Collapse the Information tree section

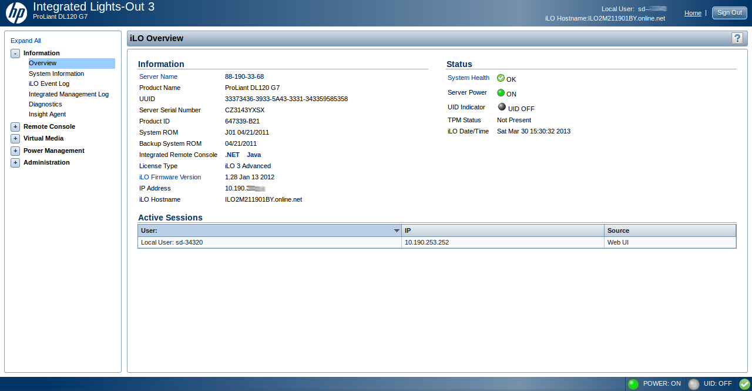15,54
